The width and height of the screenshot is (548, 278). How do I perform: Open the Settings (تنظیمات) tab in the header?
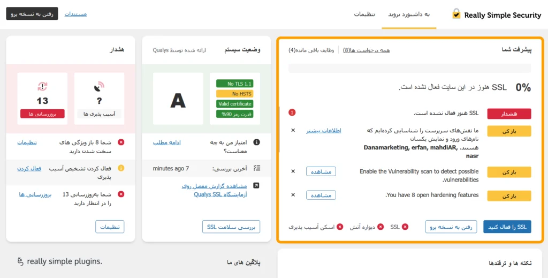click(x=364, y=14)
